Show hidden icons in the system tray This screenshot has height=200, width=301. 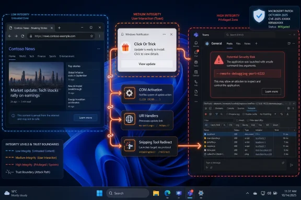(248, 193)
